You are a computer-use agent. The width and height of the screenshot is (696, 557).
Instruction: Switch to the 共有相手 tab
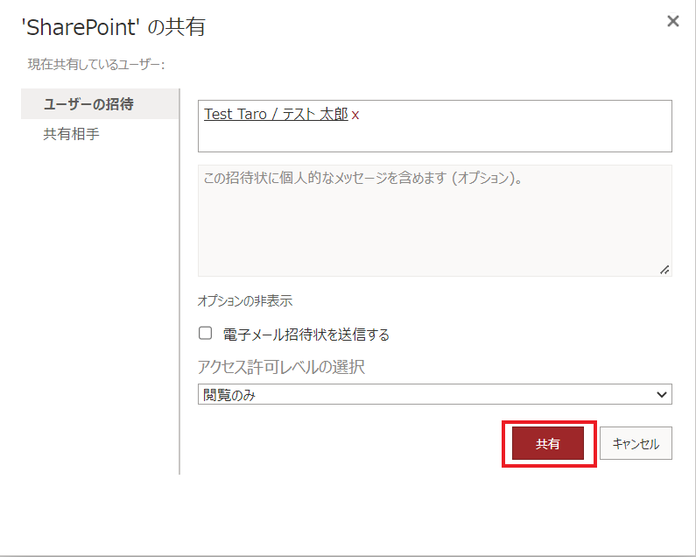click(71, 134)
